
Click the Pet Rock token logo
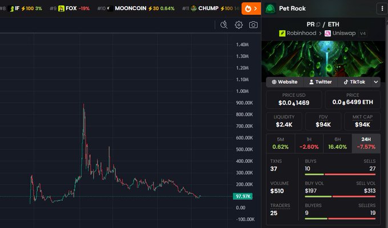point(270,9)
